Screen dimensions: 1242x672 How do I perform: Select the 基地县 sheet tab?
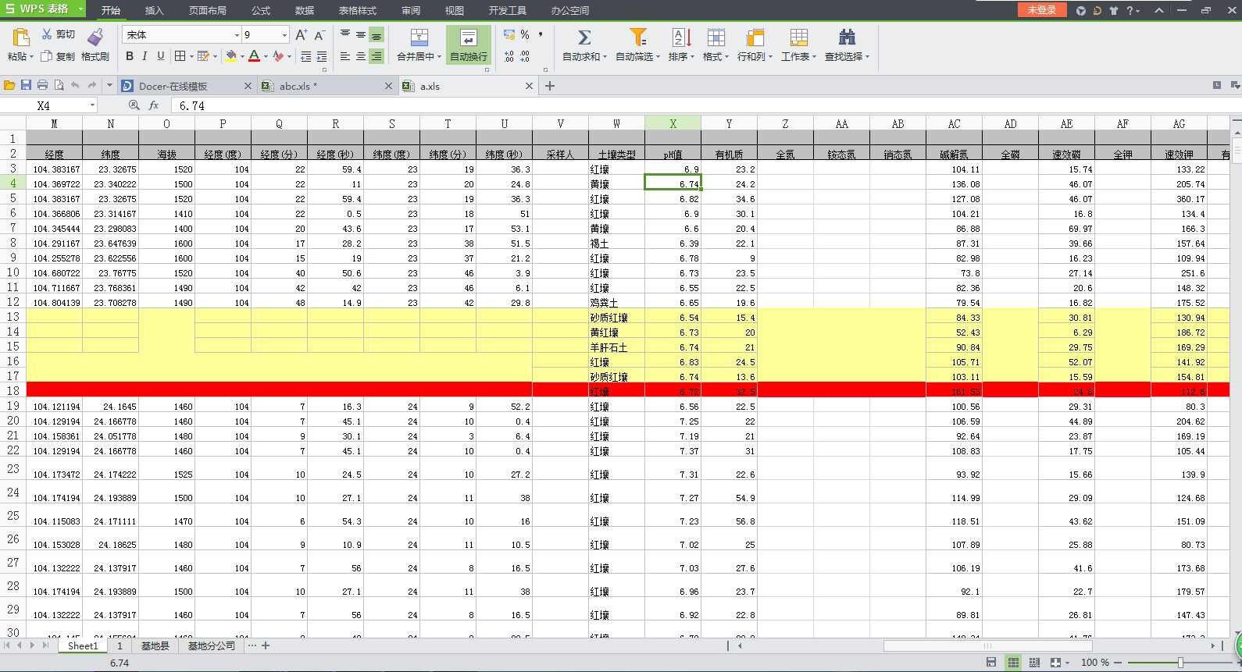pos(155,645)
